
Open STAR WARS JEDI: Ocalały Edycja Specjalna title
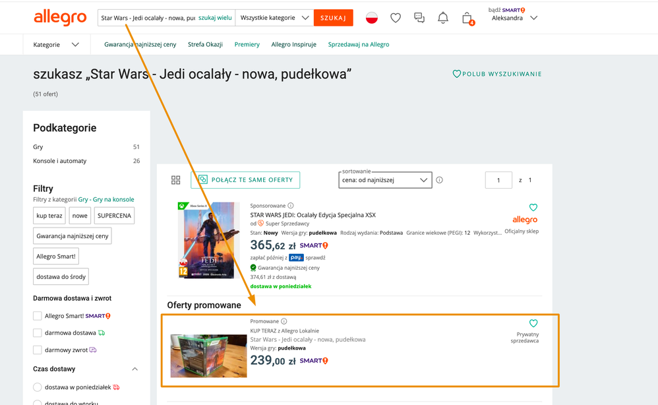(x=313, y=215)
